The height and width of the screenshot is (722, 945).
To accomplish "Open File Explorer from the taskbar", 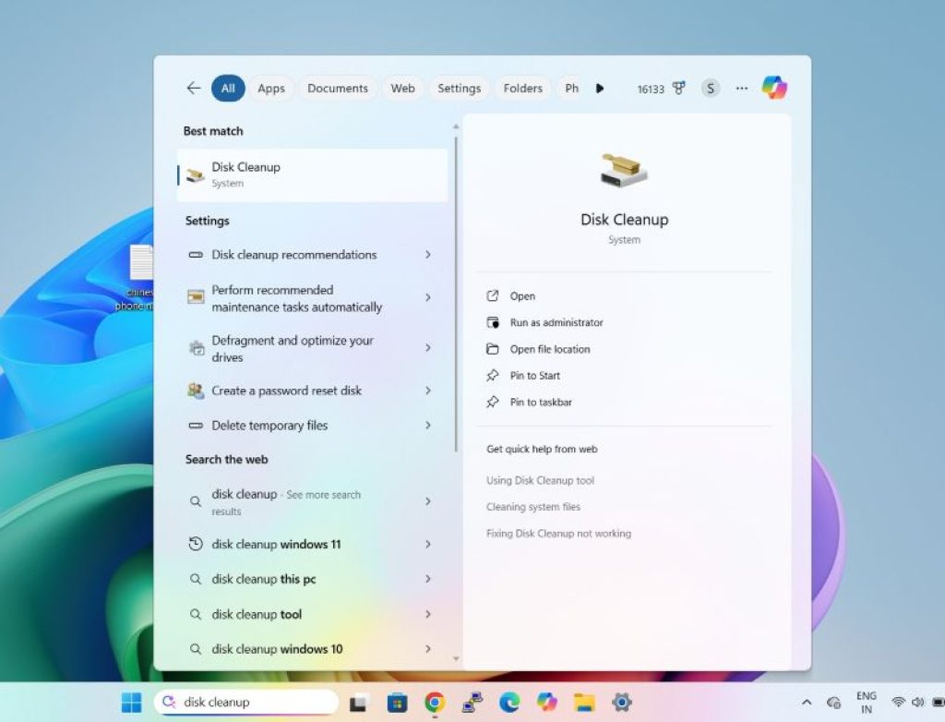I will tap(583, 702).
